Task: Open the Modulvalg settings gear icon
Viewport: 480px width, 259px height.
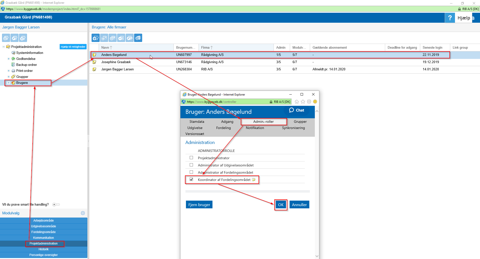Action: coord(83,213)
